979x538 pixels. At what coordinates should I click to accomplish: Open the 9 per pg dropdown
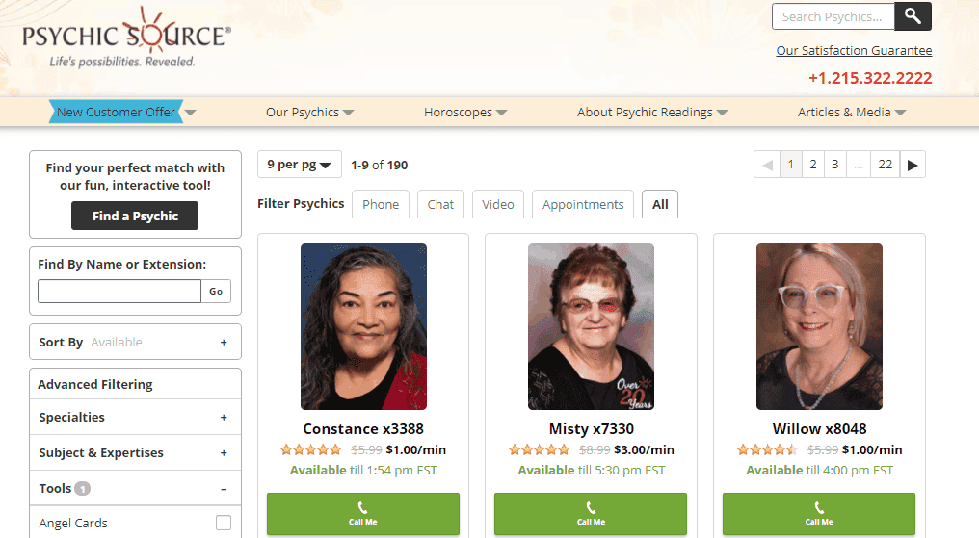[299, 165]
